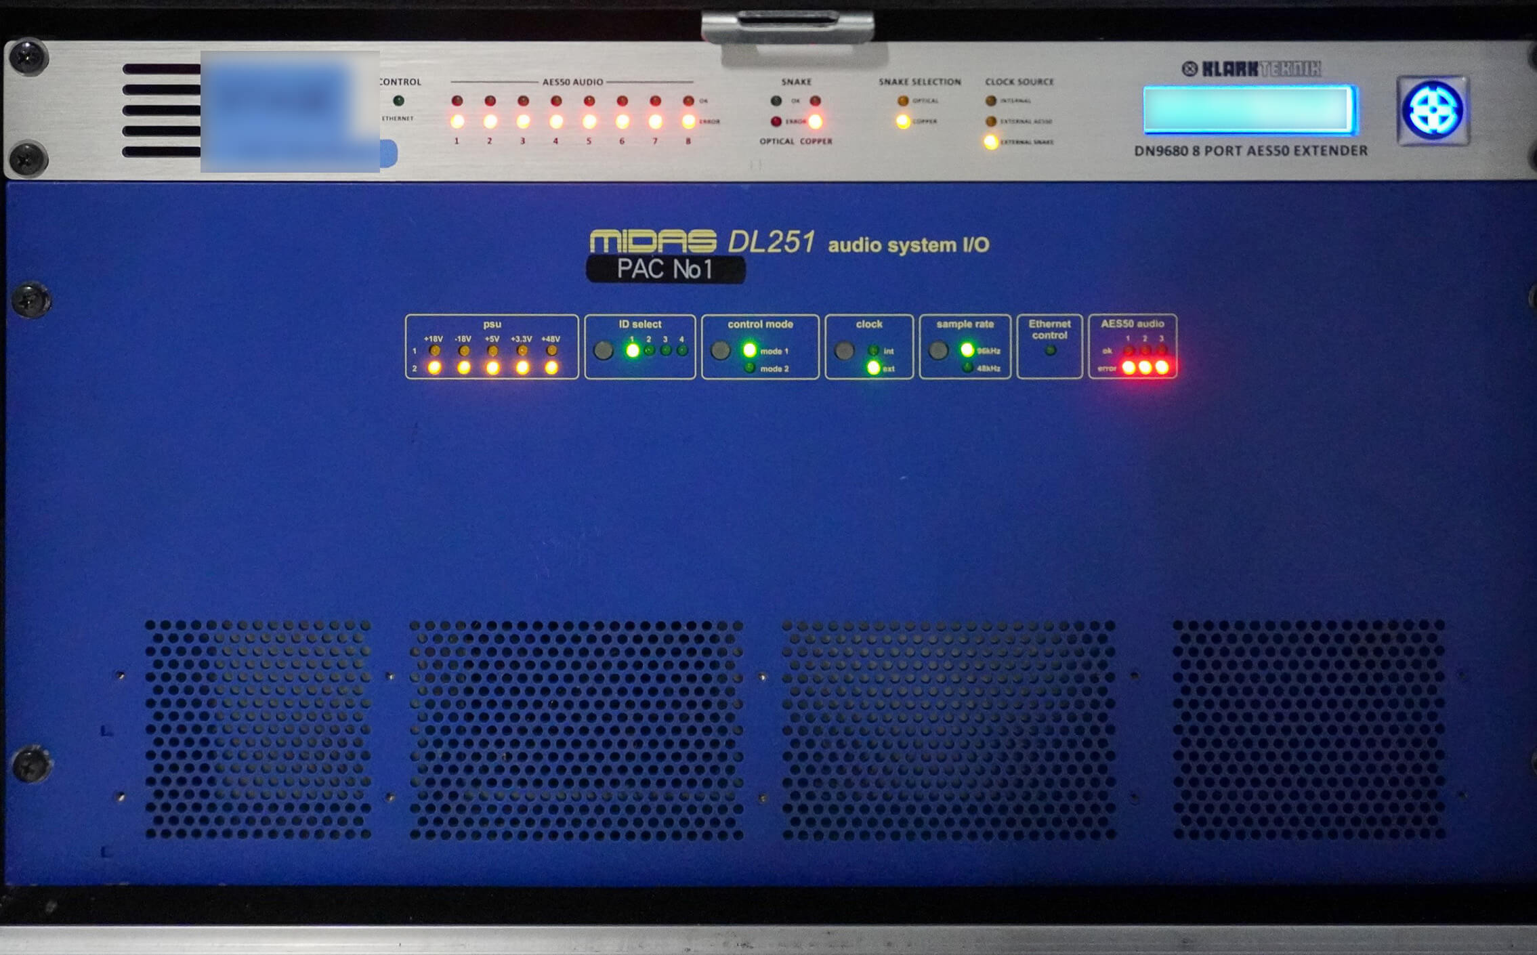Tap the lit mode 1 indicator
The height and width of the screenshot is (955, 1537).
(x=750, y=350)
